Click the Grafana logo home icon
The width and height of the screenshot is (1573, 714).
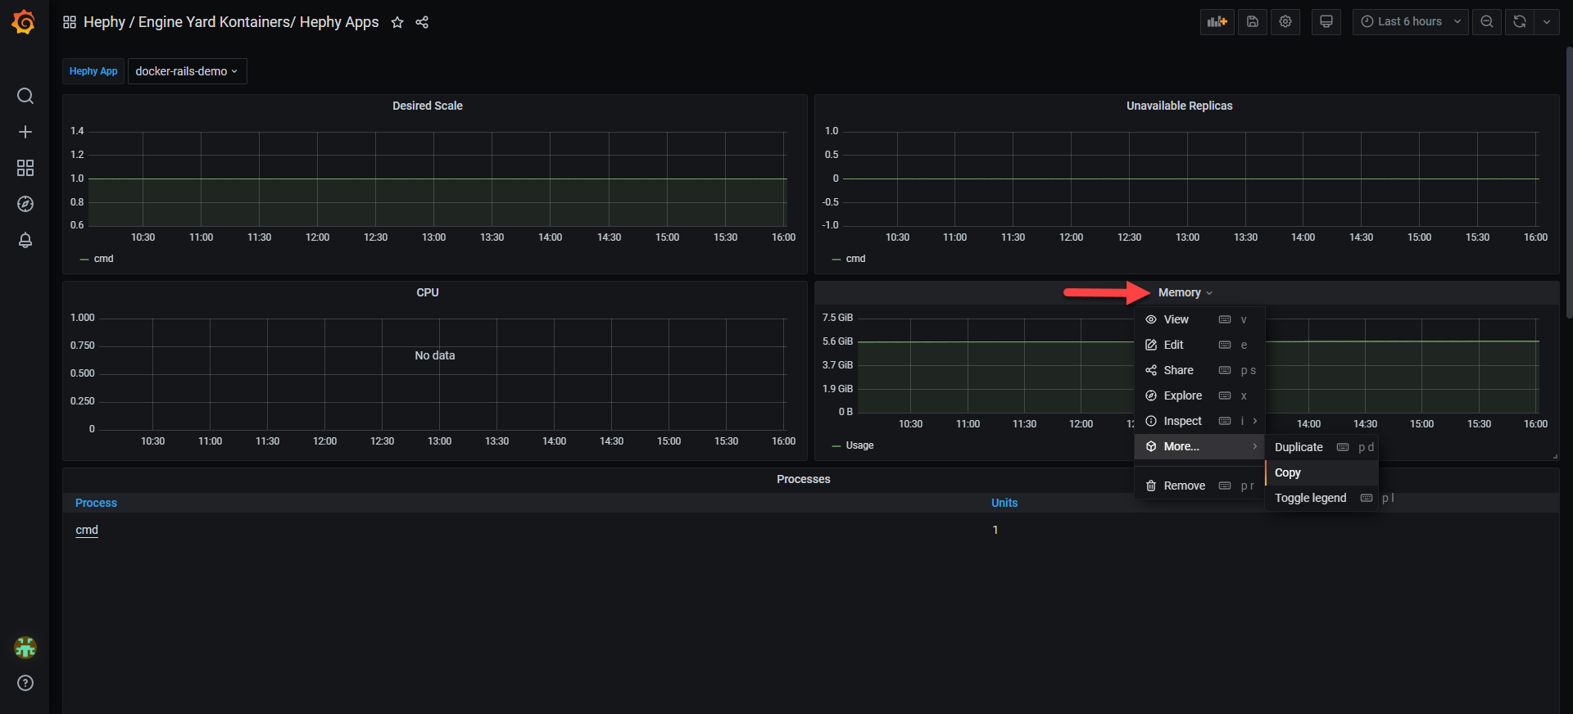tap(24, 22)
